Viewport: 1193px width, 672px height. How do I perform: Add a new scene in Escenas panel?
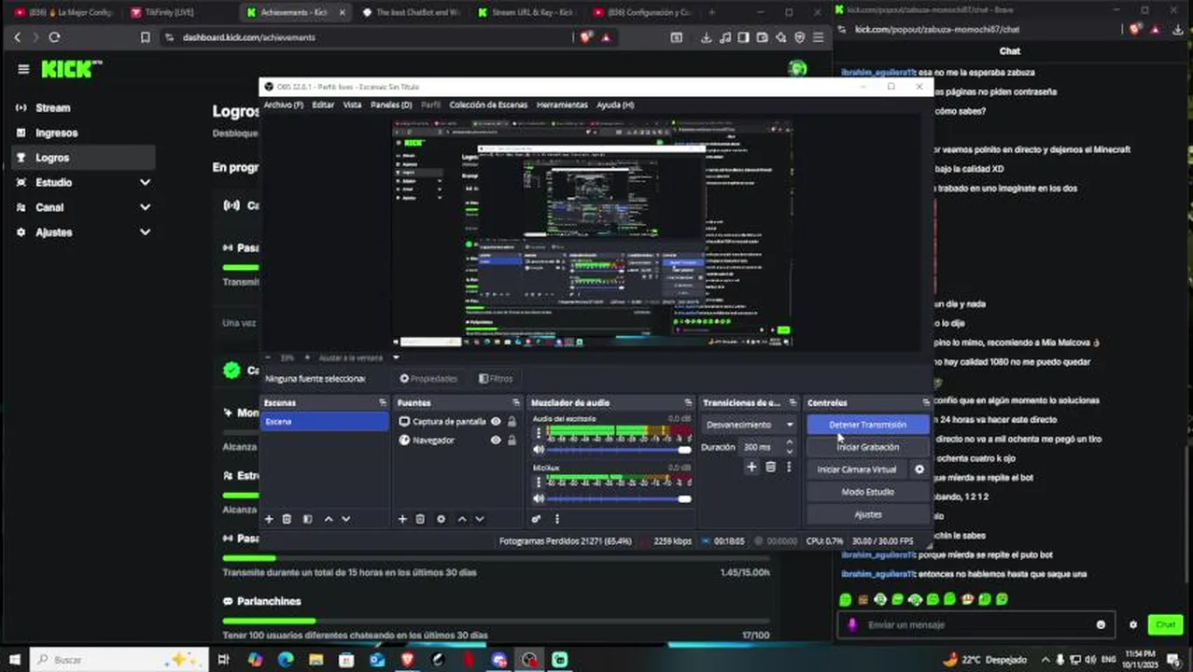tap(269, 519)
